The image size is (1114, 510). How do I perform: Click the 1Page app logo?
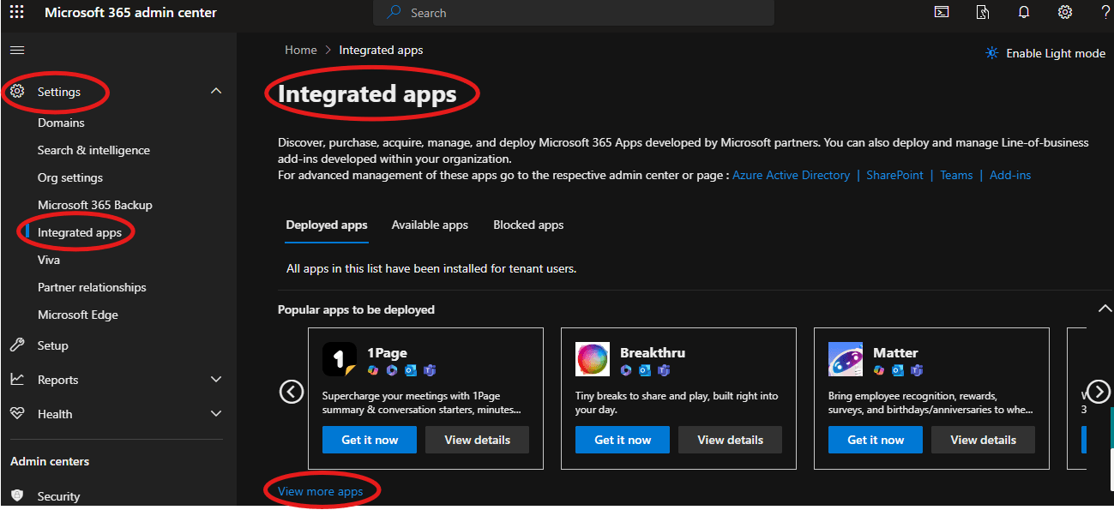coord(340,359)
